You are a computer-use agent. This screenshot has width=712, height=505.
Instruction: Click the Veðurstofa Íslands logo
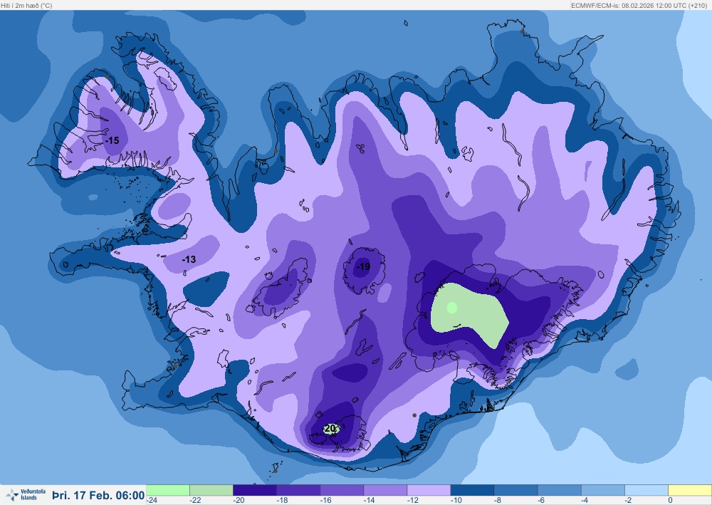click(x=26, y=494)
